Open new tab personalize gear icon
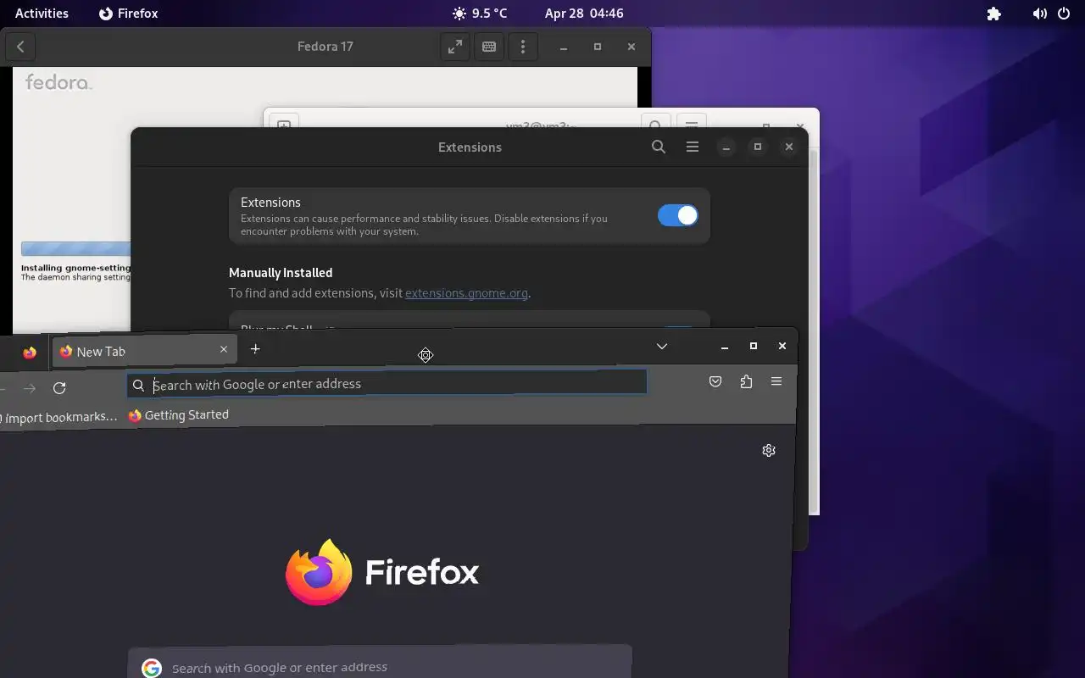1085x678 pixels. pos(769,450)
